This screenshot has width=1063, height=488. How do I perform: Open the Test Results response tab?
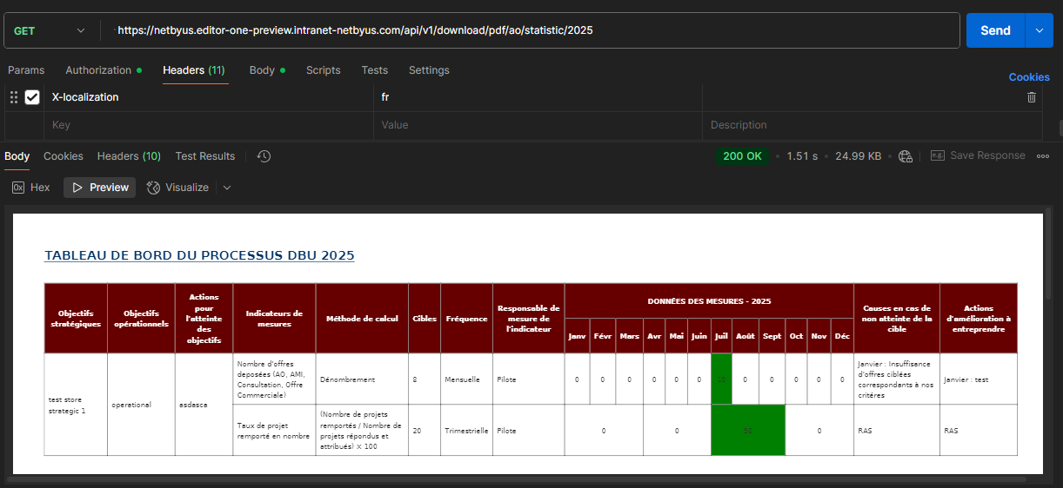(x=205, y=156)
